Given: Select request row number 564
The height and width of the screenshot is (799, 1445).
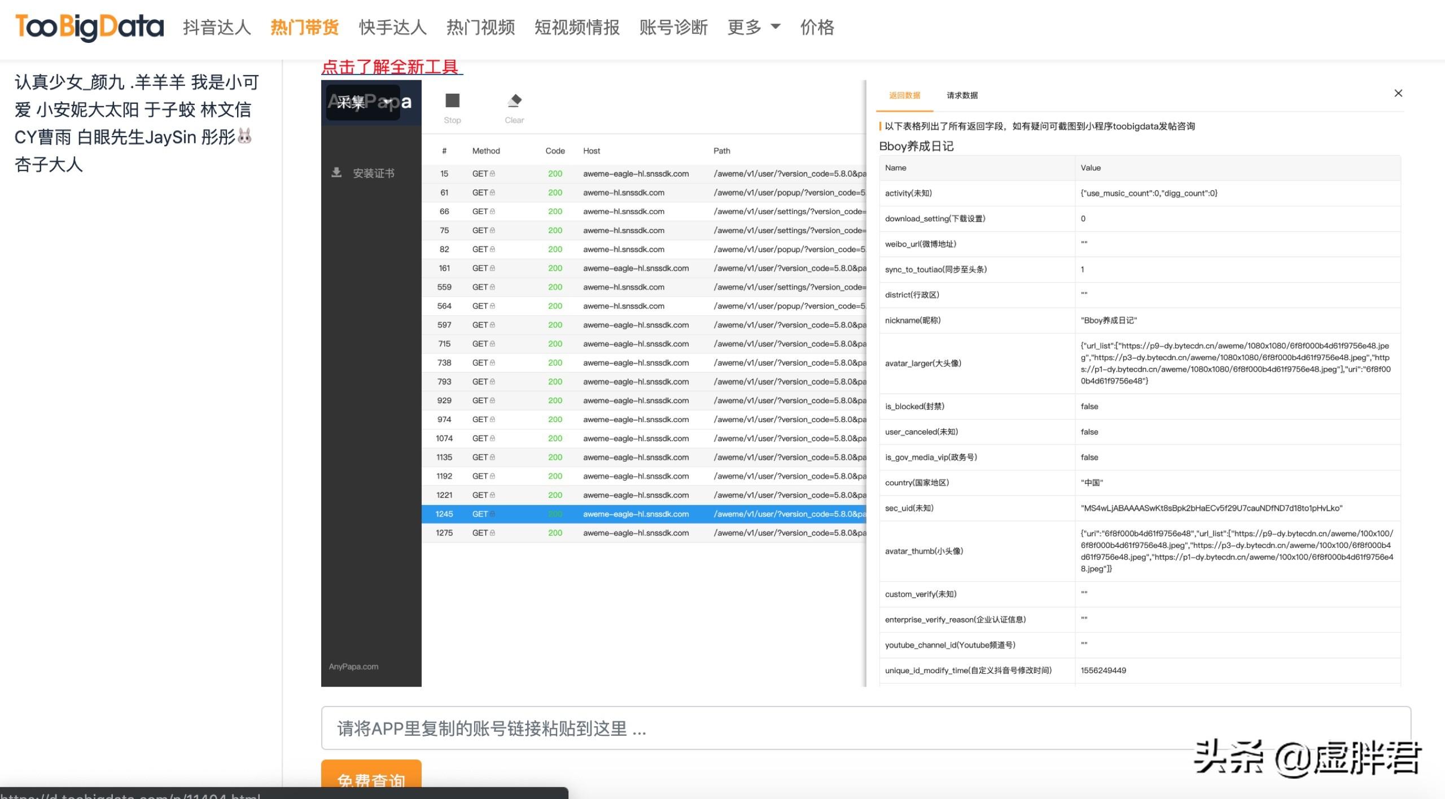Looking at the screenshot, I should click(x=643, y=306).
